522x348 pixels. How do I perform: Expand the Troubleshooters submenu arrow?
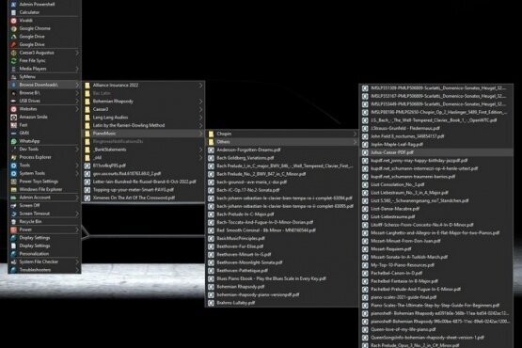click(77, 270)
